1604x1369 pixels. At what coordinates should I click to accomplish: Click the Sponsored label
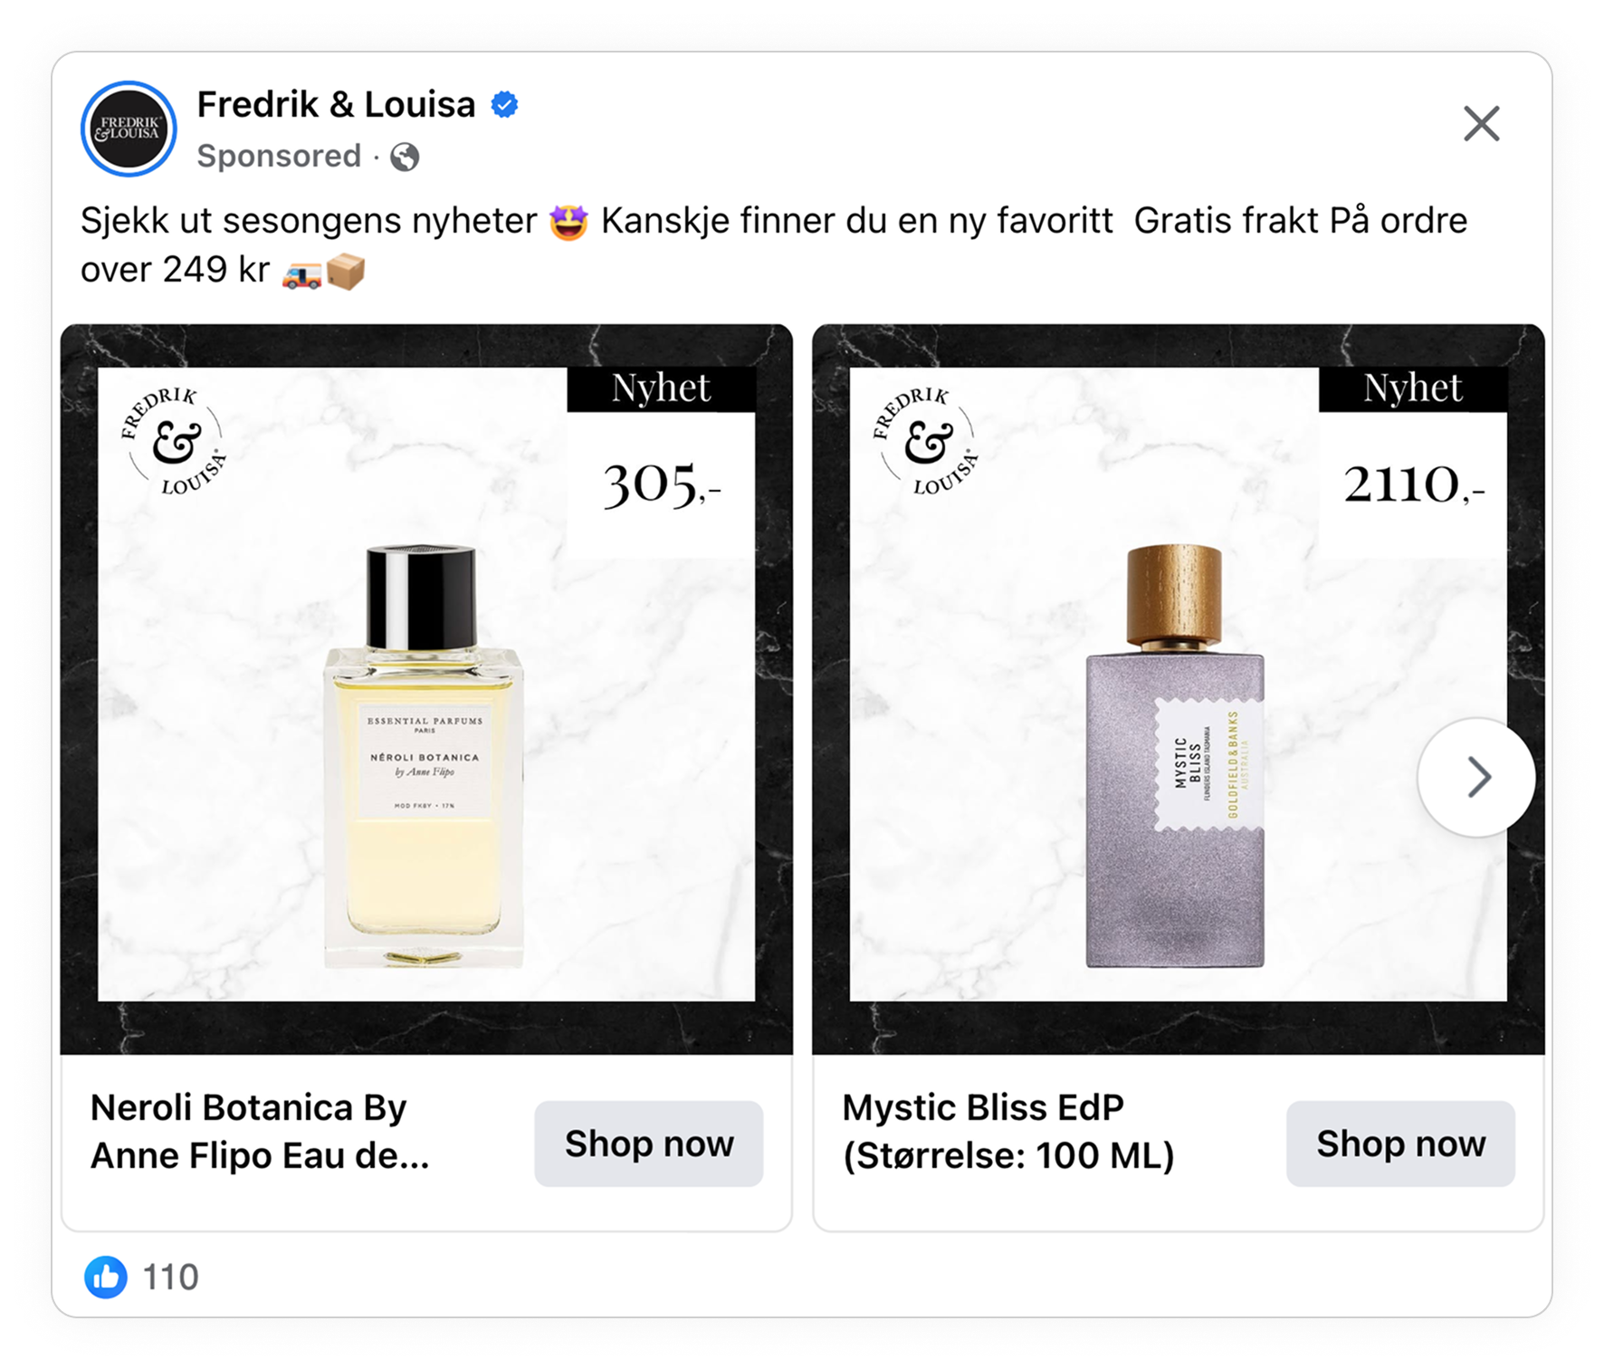click(x=279, y=156)
